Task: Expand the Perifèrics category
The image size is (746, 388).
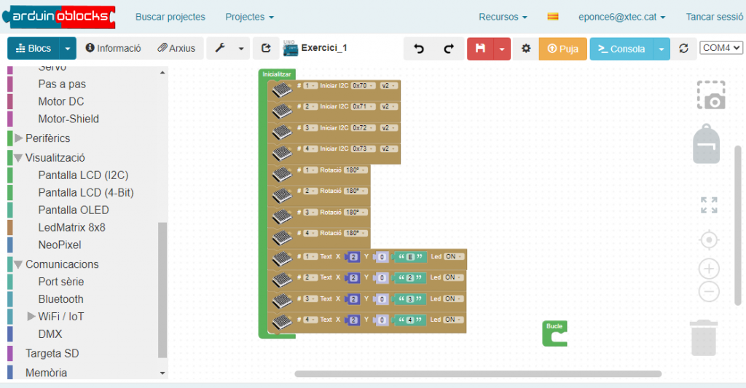Action: 19,138
